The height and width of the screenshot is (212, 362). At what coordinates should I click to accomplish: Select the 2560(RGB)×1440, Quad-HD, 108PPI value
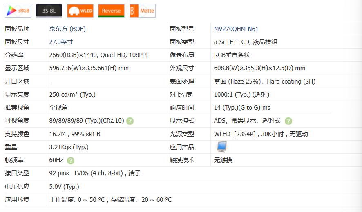[98, 55]
